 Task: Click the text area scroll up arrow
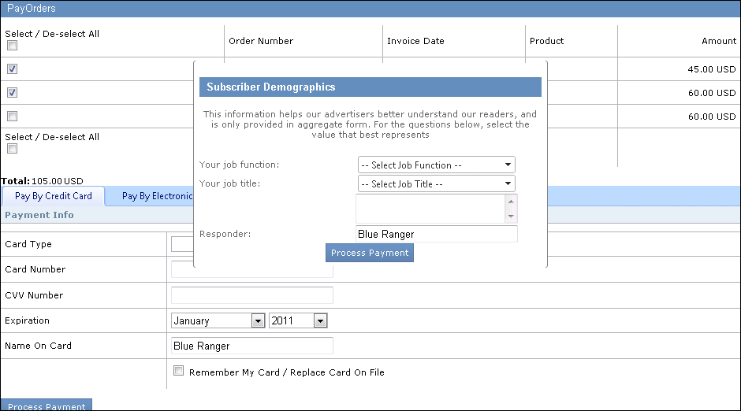[x=511, y=202]
